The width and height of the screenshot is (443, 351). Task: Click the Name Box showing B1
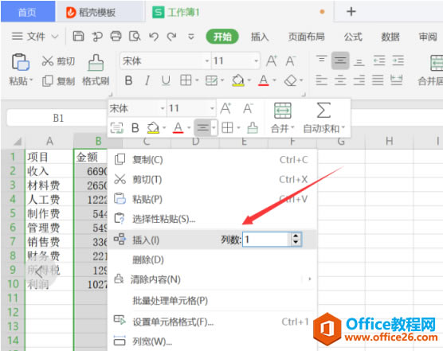[58, 118]
